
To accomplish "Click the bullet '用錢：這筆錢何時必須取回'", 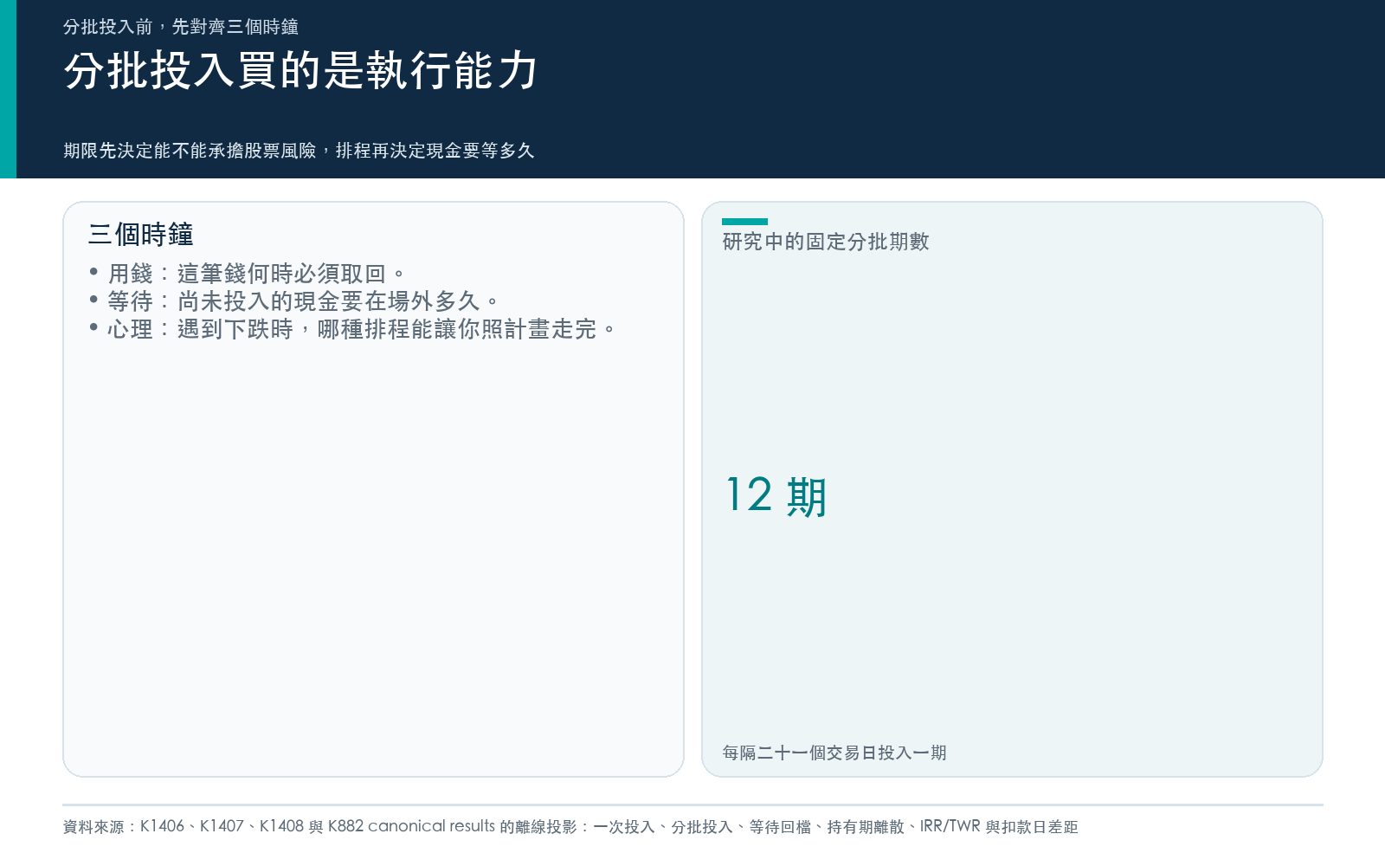I will [x=248, y=274].
